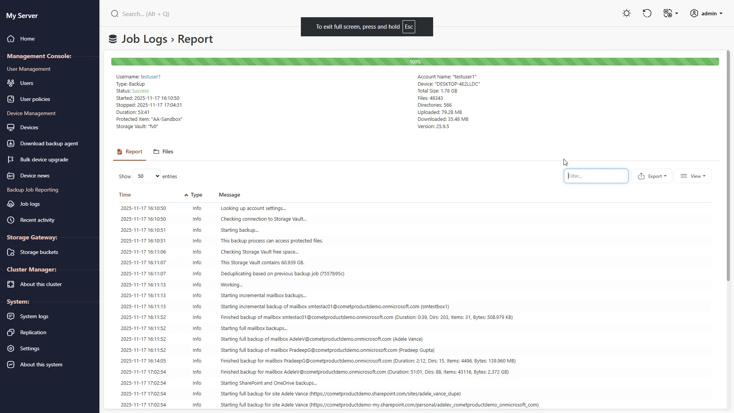Switch to the Files tab
The height and width of the screenshot is (413, 734).
coord(163,152)
